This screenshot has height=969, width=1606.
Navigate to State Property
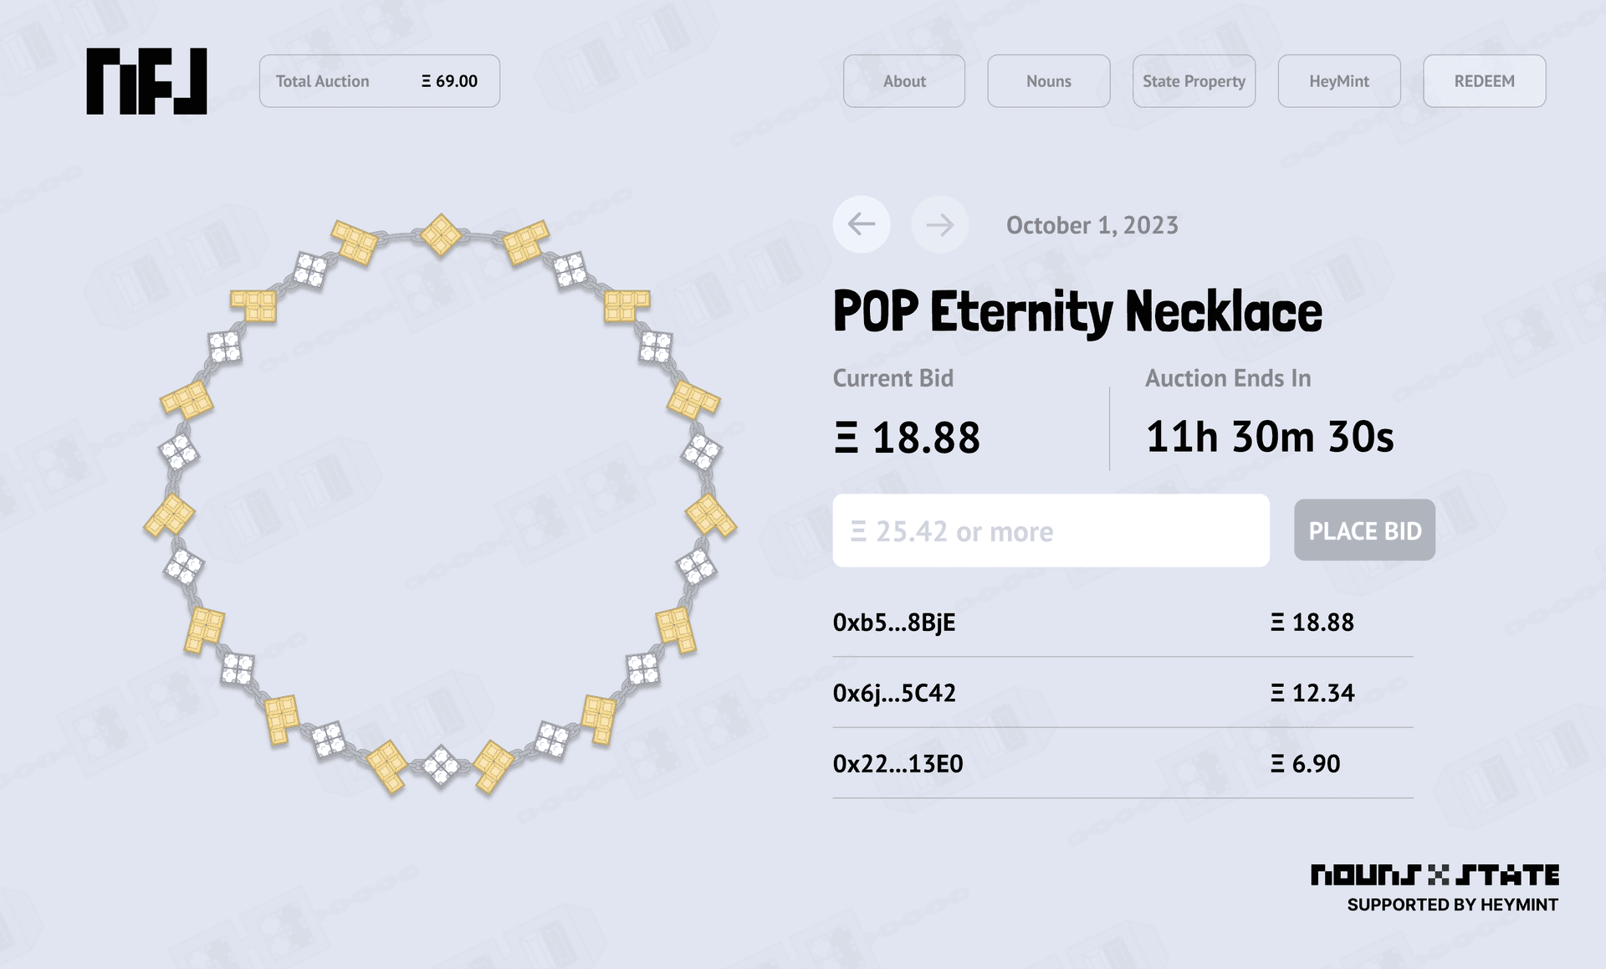(1194, 81)
